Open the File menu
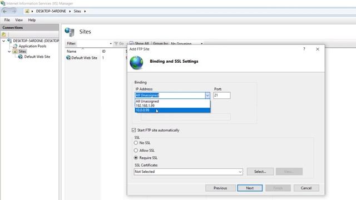The width and height of the screenshot is (356, 200). coord(7,20)
